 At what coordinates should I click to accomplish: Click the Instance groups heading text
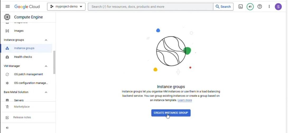[x=171, y=87]
